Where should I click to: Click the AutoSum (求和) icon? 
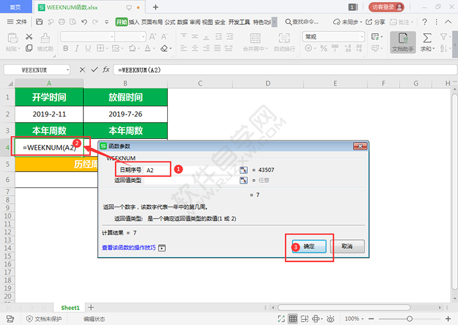pyautogui.click(x=427, y=38)
